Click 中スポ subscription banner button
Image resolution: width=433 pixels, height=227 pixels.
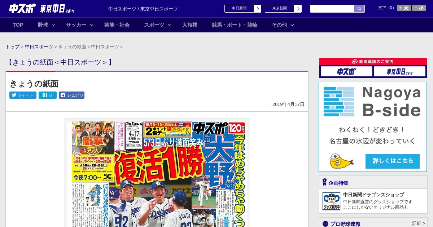346,71
